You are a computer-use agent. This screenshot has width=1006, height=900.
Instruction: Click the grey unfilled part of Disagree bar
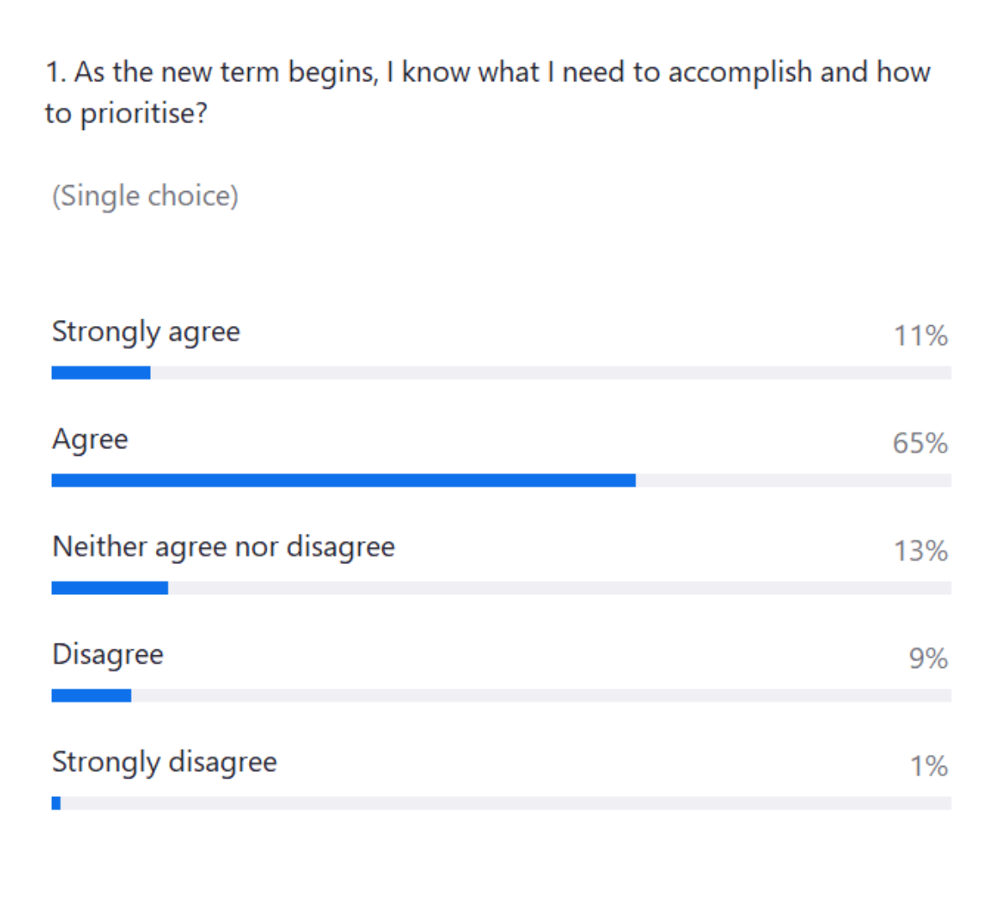pos(542,696)
